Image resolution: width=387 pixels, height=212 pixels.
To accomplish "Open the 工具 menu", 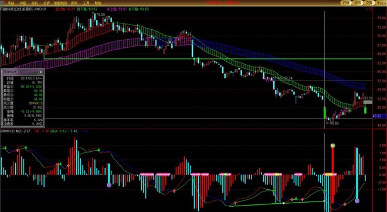I will tap(86, 3).
